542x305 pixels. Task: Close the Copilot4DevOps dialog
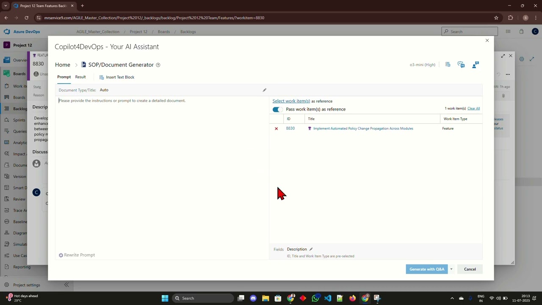tap(487, 40)
